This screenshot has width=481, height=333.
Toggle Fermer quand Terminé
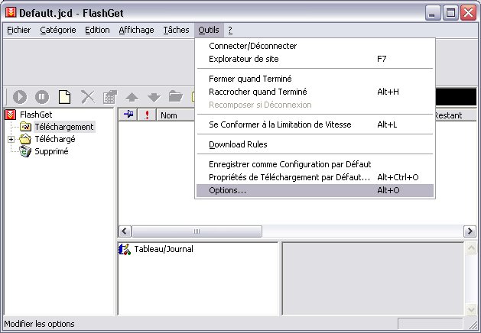(315, 79)
